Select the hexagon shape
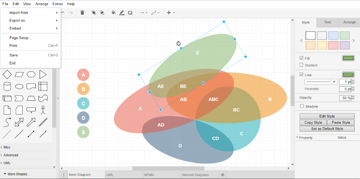Viewport: 360px width, 179px height. click(31, 74)
